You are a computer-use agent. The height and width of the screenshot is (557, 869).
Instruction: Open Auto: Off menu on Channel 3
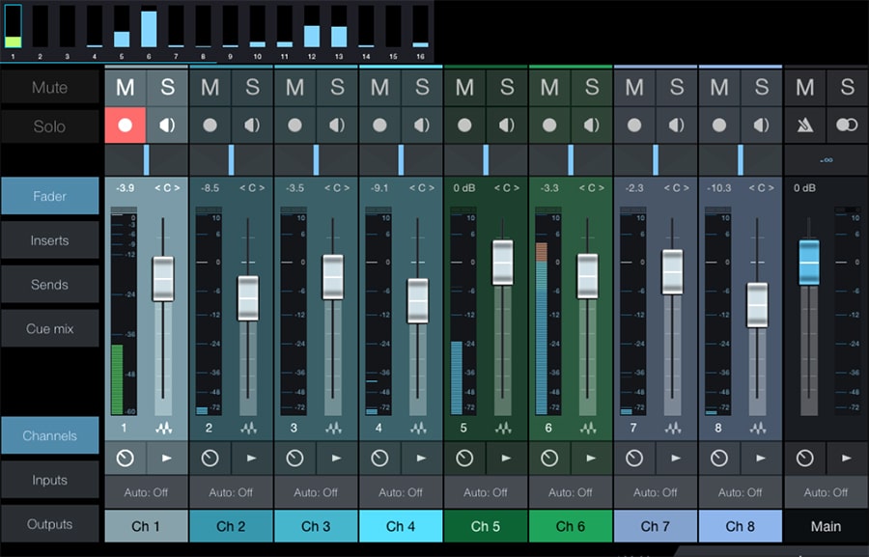pyautogui.click(x=316, y=492)
